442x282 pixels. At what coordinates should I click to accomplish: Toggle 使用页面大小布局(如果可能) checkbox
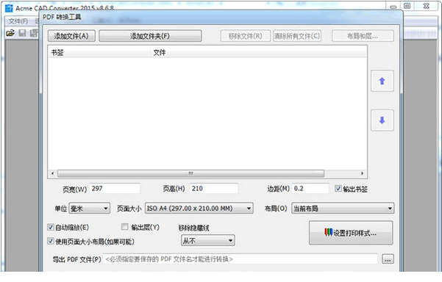click(x=51, y=241)
